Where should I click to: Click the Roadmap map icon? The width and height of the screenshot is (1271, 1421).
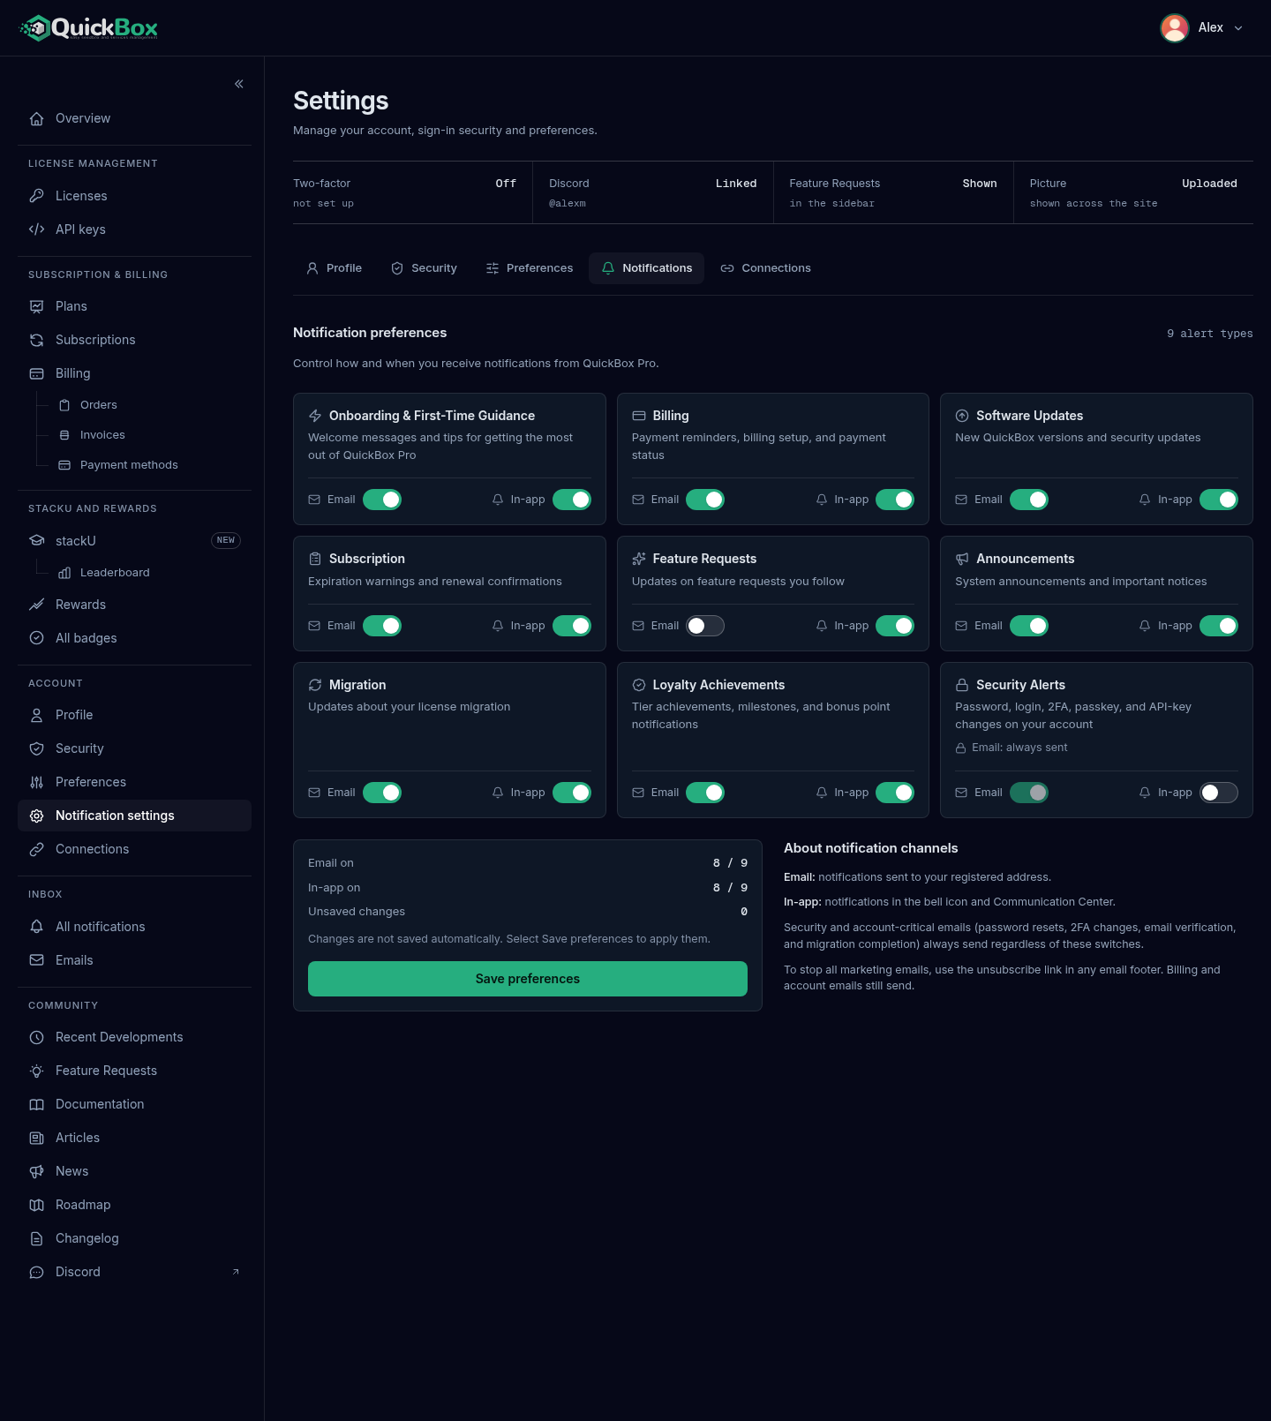click(x=37, y=1205)
